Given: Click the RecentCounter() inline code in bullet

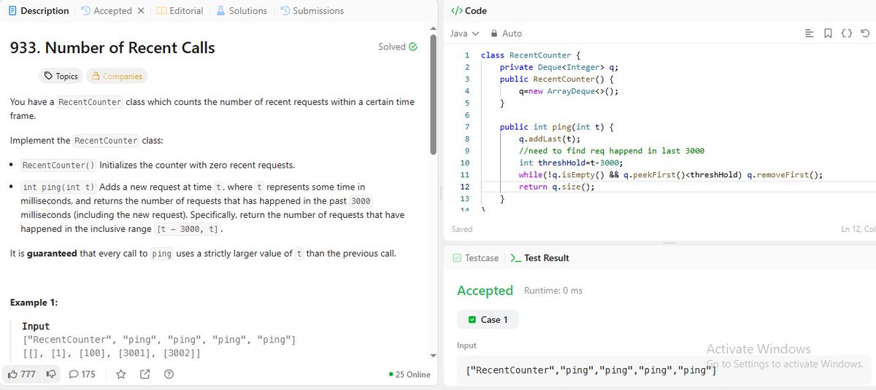Looking at the screenshot, I should pyautogui.click(x=58, y=165).
